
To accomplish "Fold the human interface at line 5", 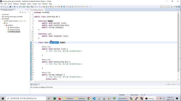I will point(34,21).
